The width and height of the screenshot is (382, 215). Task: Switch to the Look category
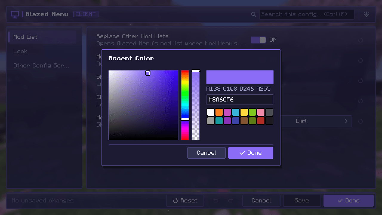tap(42, 51)
